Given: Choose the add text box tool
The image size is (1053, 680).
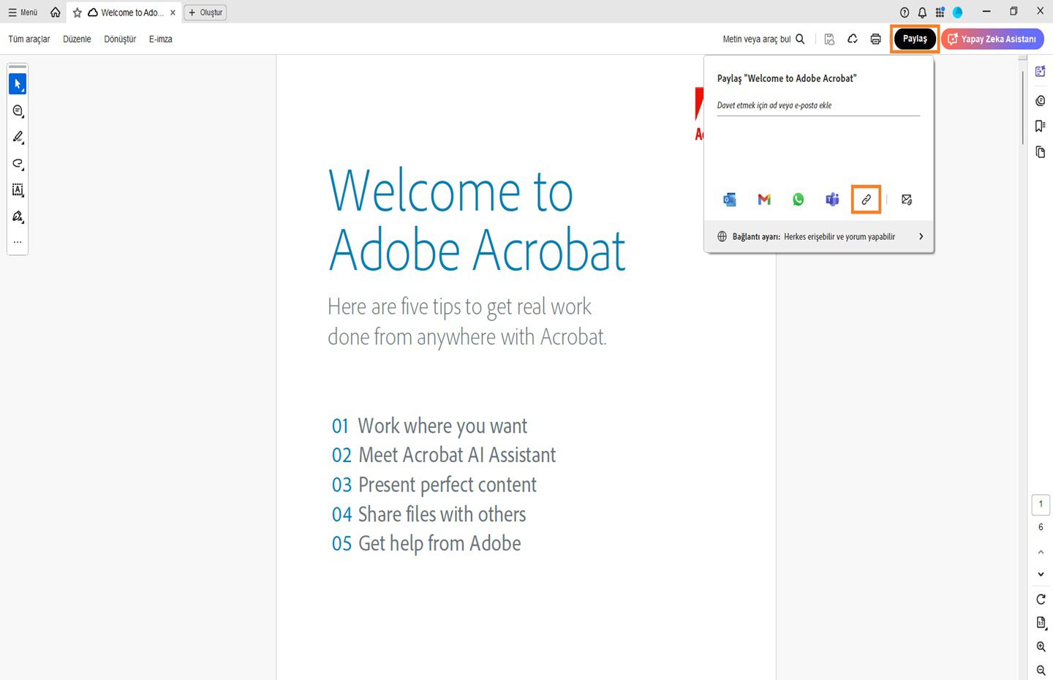Looking at the screenshot, I should point(18,190).
